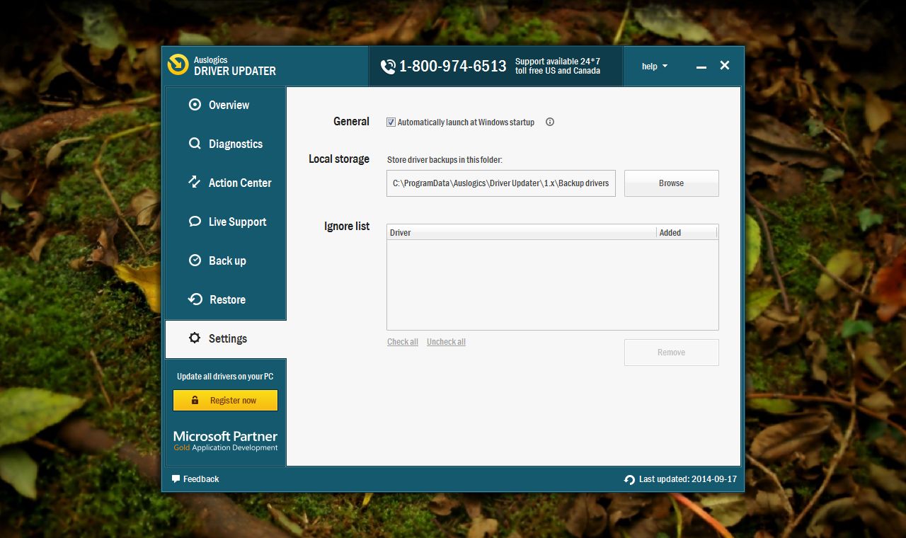The width and height of the screenshot is (906, 538).
Task: Click the Feedback speech bubble icon
Action: 176,479
